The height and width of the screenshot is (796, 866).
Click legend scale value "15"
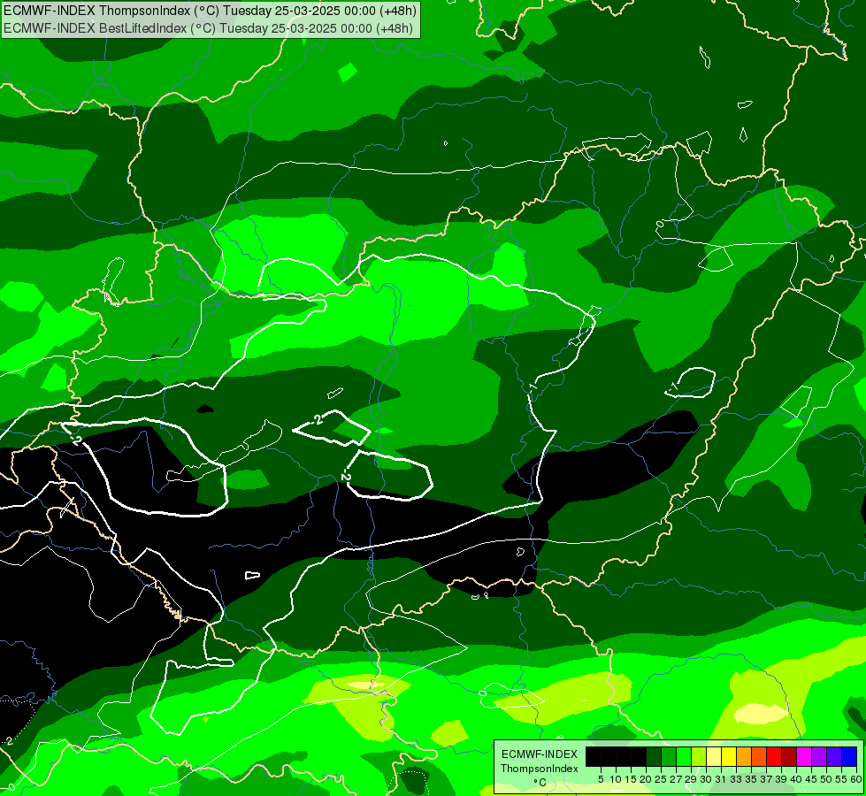(632, 779)
